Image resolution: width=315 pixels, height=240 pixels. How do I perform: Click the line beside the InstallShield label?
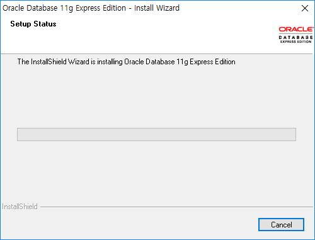(x=176, y=207)
